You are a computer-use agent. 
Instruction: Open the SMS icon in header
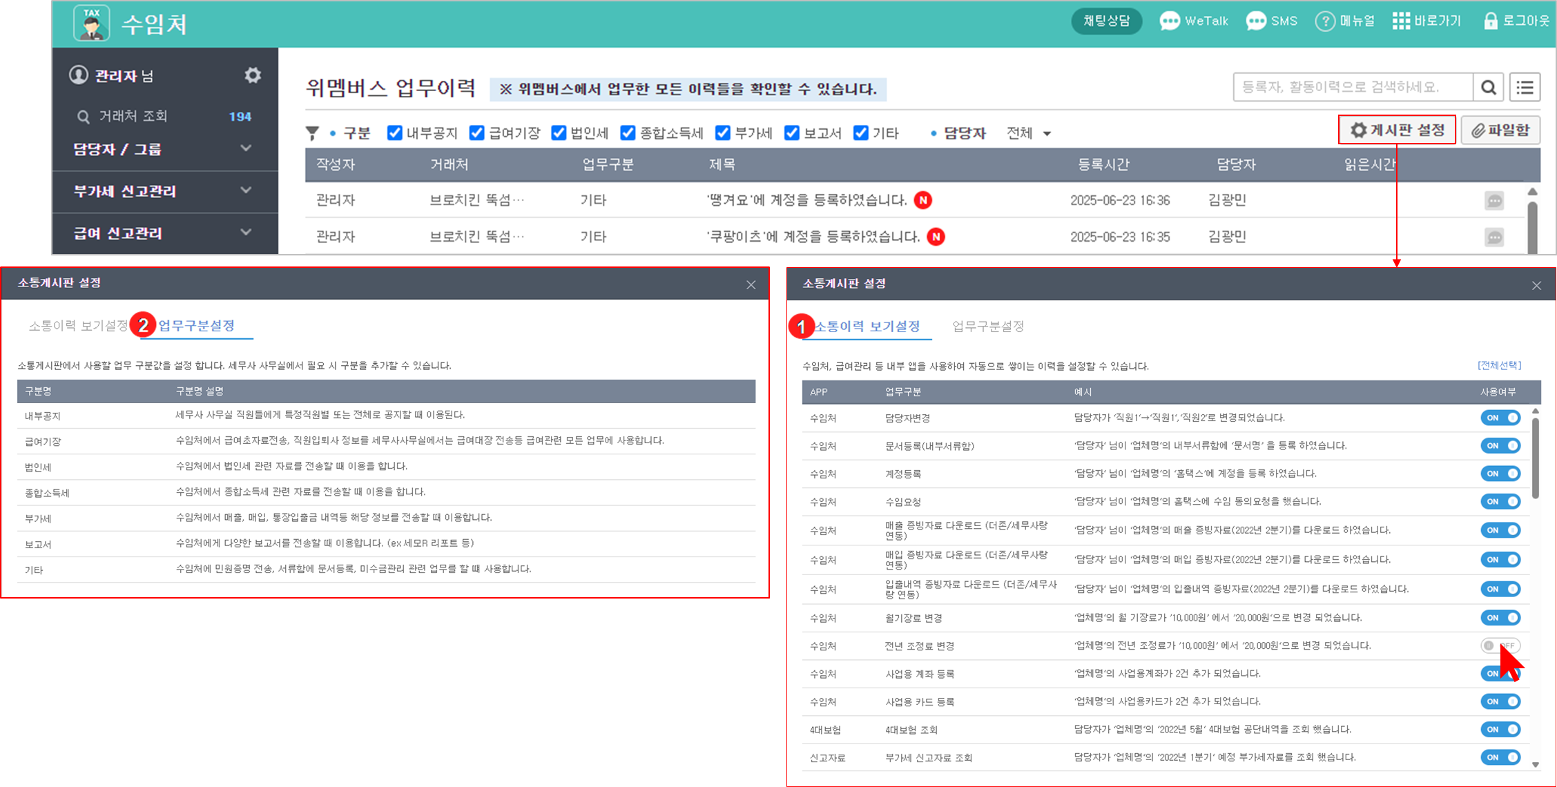click(1256, 21)
